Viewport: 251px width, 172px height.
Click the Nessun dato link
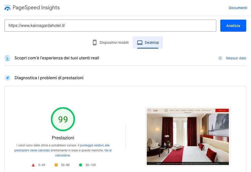pyautogui.click(x=236, y=58)
